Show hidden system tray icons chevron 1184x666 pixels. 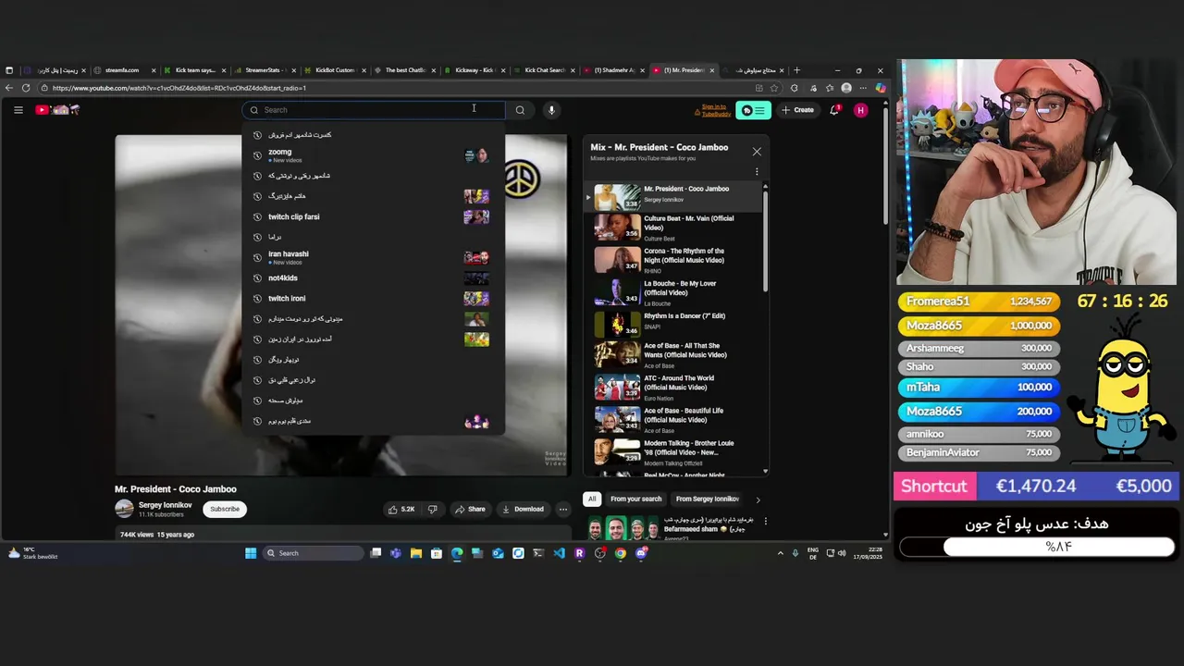point(780,553)
